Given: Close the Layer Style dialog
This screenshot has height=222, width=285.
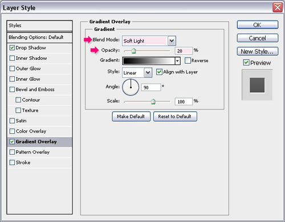Looking at the screenshot, I should coord(278,7).
